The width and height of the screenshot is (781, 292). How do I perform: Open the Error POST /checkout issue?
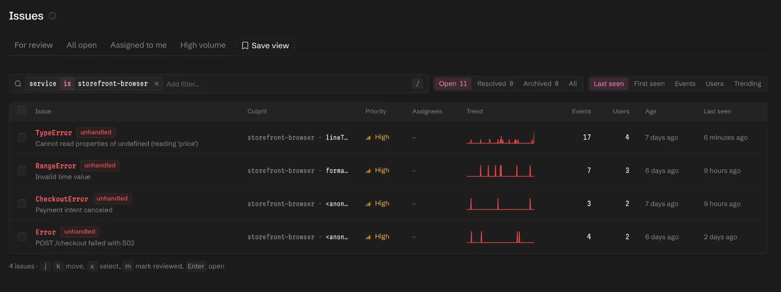[45, 232]
